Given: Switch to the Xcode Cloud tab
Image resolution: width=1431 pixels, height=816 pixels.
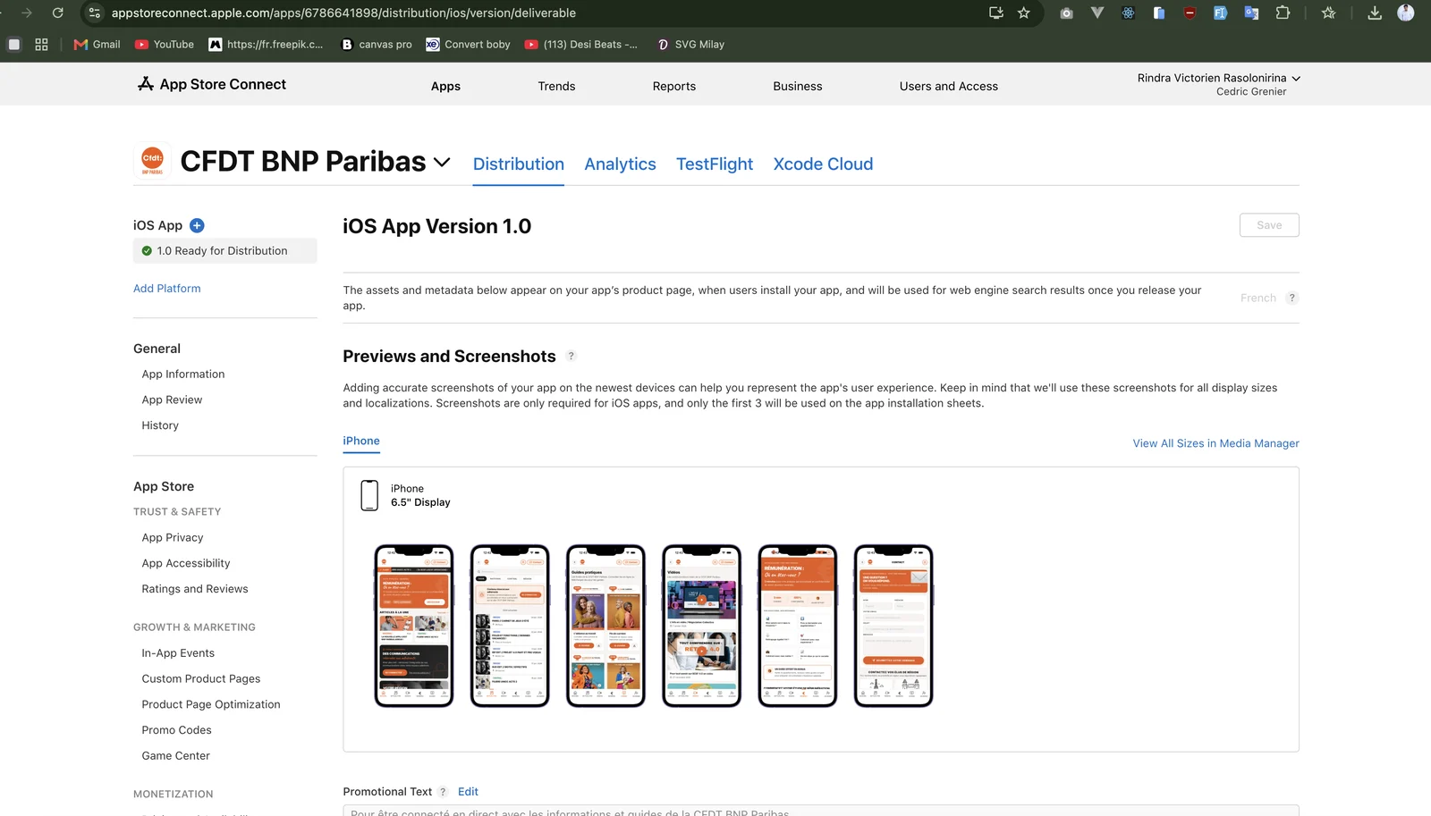Looking at the screenshot, I should click(823, 164).
